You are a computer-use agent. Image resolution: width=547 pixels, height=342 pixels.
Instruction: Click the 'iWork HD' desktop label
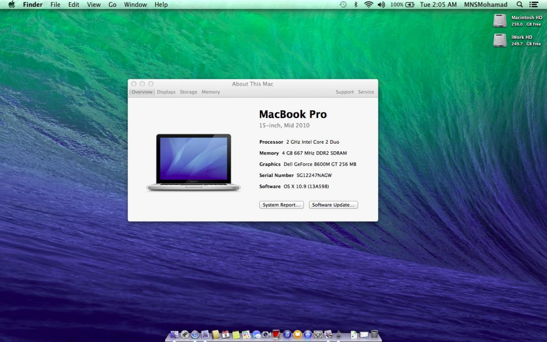522,37
